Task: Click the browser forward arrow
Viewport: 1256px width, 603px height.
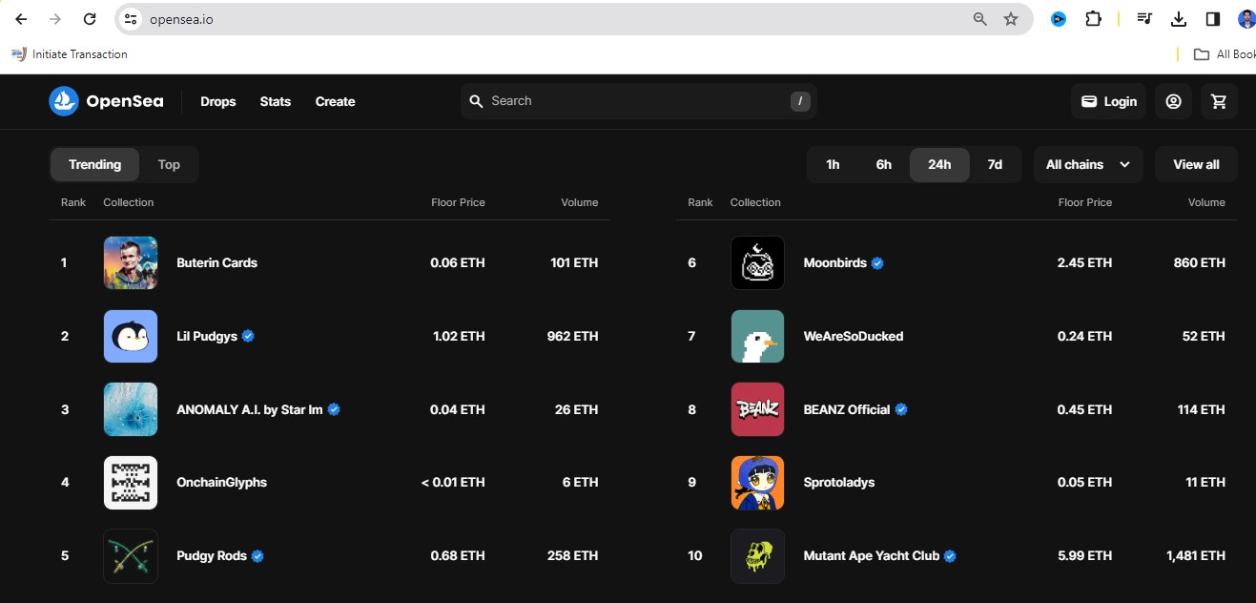Action: 55,19
